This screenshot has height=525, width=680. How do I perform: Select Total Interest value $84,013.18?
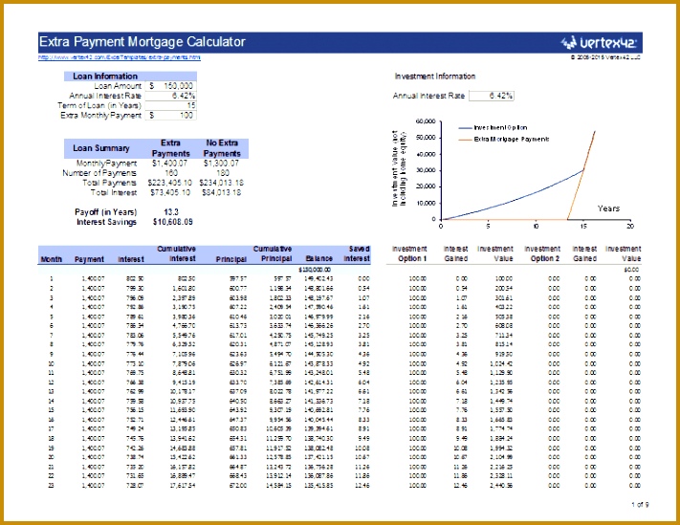[x=221, y=192]
